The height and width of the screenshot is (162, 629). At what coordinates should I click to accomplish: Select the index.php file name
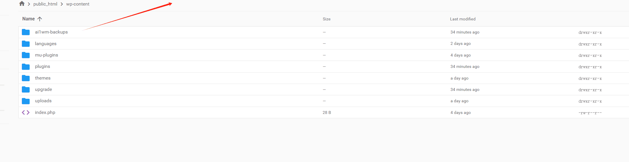point(45,112)
